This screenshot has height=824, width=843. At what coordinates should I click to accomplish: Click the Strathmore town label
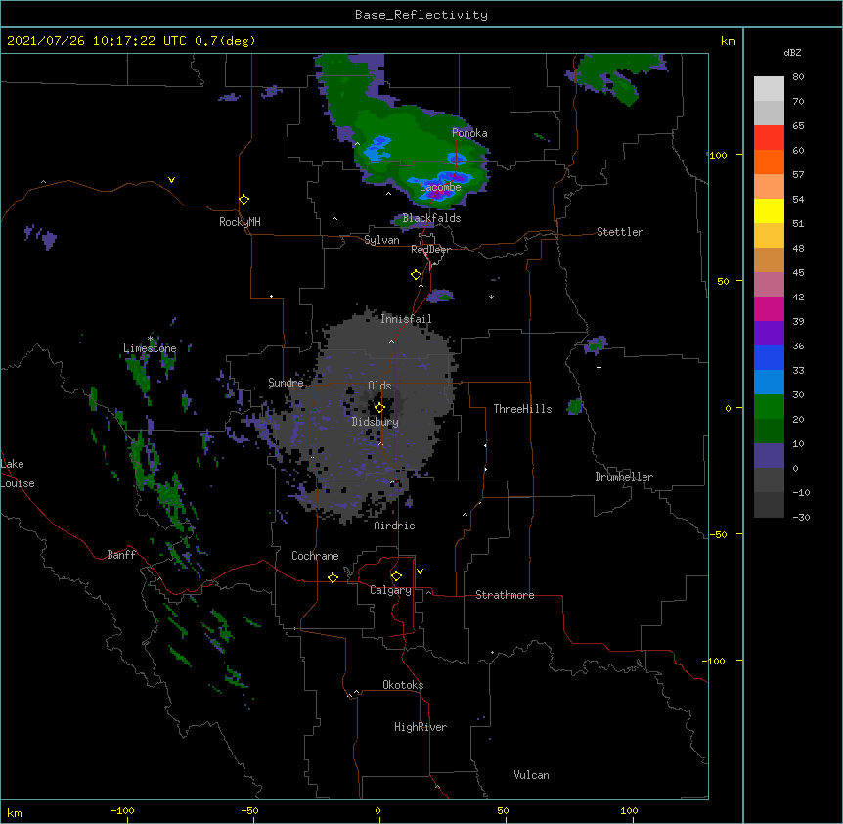(505, 595)
